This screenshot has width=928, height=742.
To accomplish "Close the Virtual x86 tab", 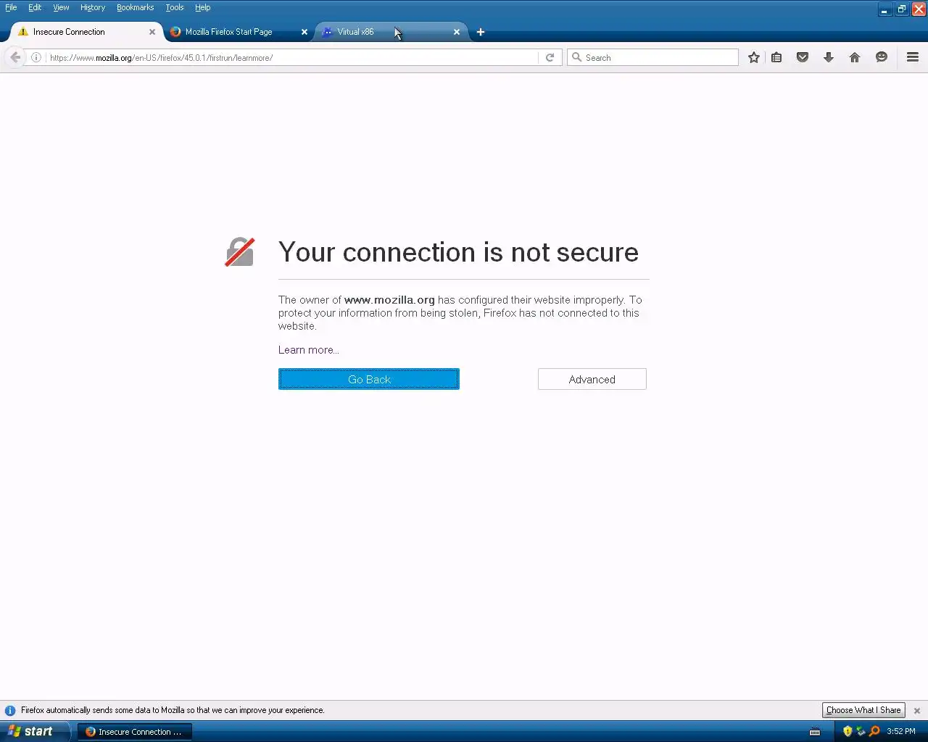I will [457, 32].
